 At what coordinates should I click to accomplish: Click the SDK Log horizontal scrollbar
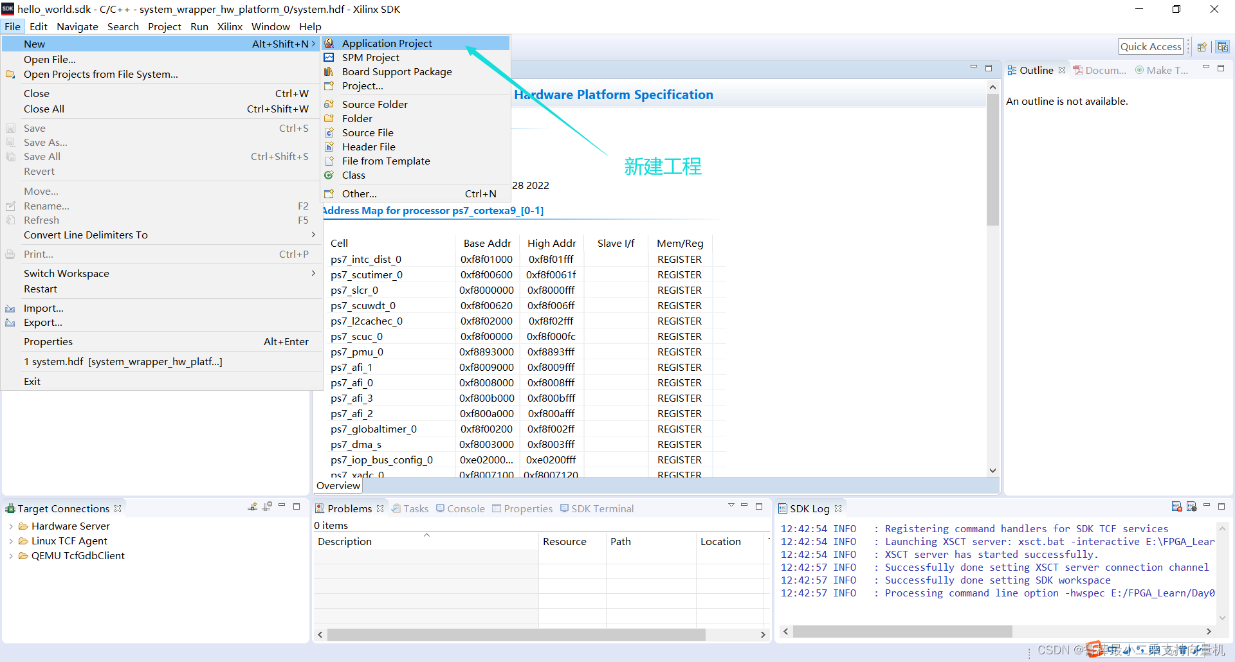(x=902, y=632)
